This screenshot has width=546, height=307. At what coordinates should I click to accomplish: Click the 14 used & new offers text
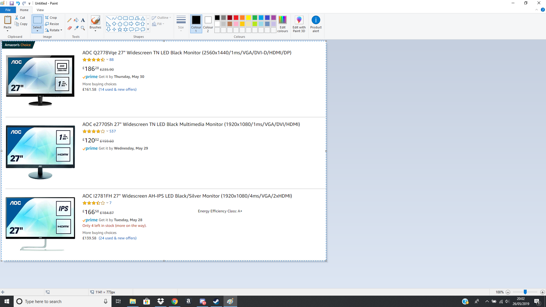[x=117, y=89]
